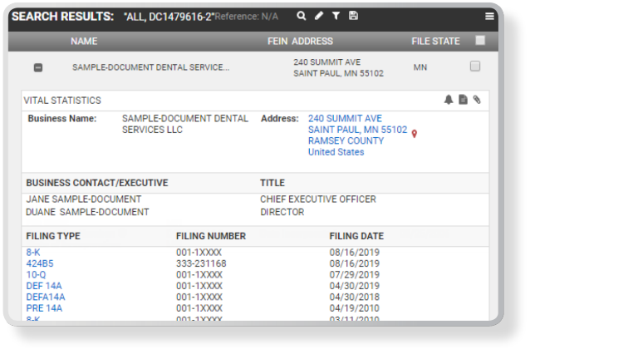Click the document icon in Vital Statistics
Image resolution: width=638 pixels, height=359 pixels.
(463, 100)
